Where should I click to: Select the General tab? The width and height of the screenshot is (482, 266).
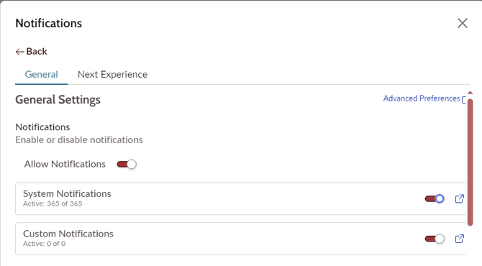coord(41,74)
